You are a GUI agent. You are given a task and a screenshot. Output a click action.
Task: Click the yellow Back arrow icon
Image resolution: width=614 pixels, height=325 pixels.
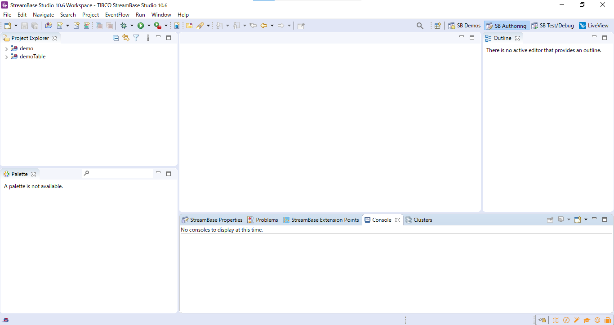pyautogui.click(x=264, y=26)
